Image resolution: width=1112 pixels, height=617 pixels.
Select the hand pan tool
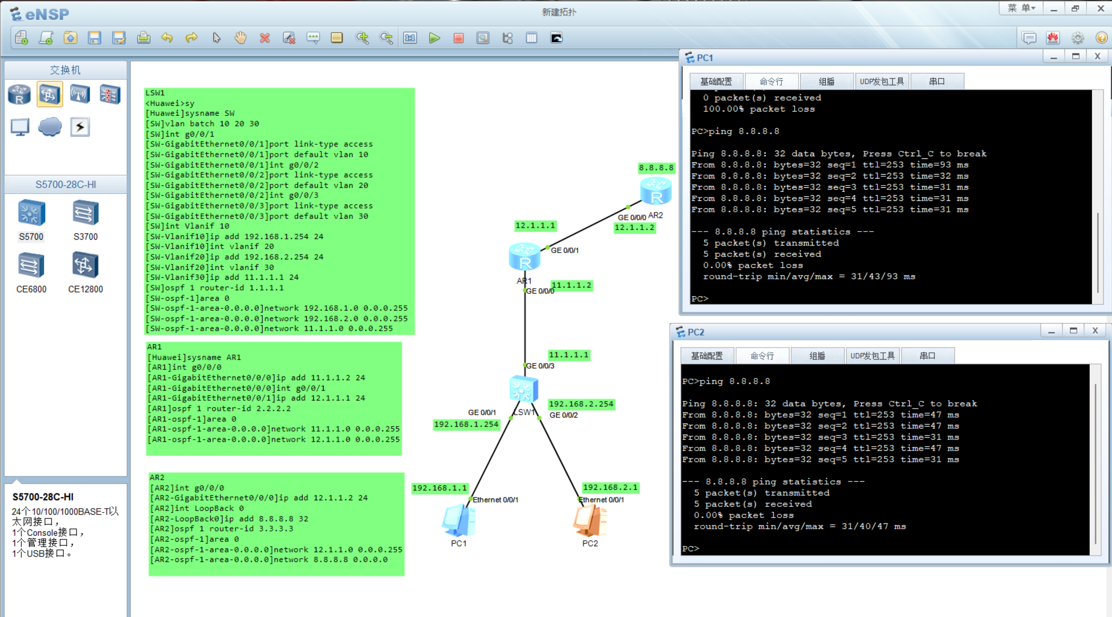tap(240, 38)
